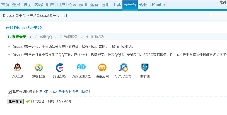The image size is (227, 115).
Task: Click the green success checkmark icon
Action: point(28,101)
